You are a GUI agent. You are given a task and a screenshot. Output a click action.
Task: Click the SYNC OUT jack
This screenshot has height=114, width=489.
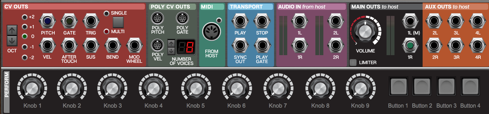[240, 45]
